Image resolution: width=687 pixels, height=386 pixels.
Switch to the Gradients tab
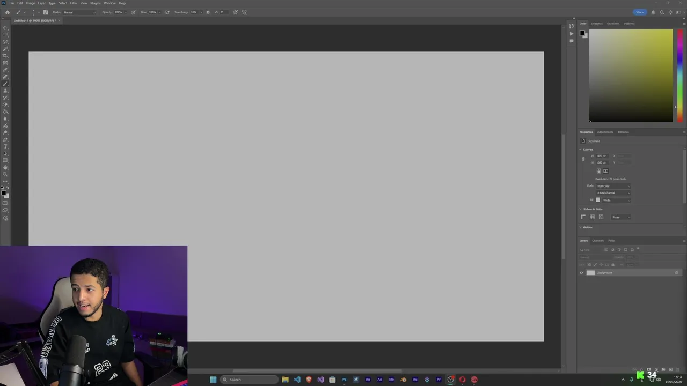tap(613, 24)
